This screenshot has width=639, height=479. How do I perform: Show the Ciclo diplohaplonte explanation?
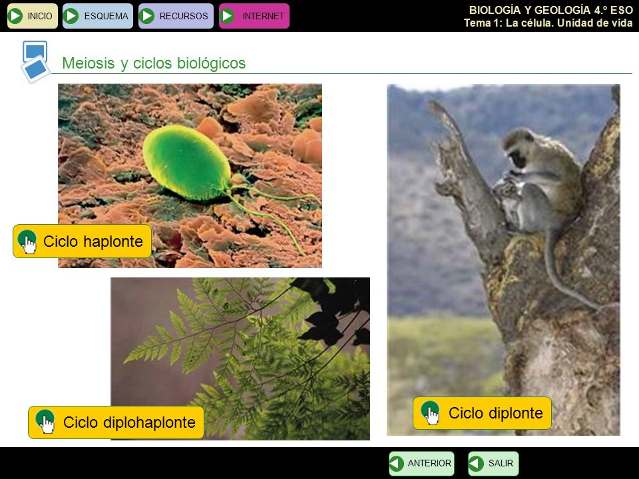116,422
